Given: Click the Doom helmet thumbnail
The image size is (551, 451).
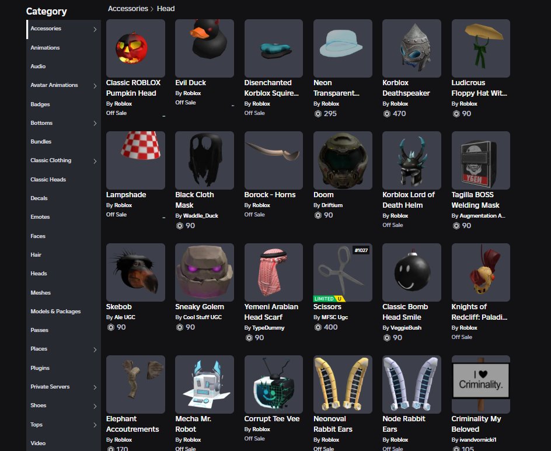Looking at the screenshot, I should click(343, 160).
